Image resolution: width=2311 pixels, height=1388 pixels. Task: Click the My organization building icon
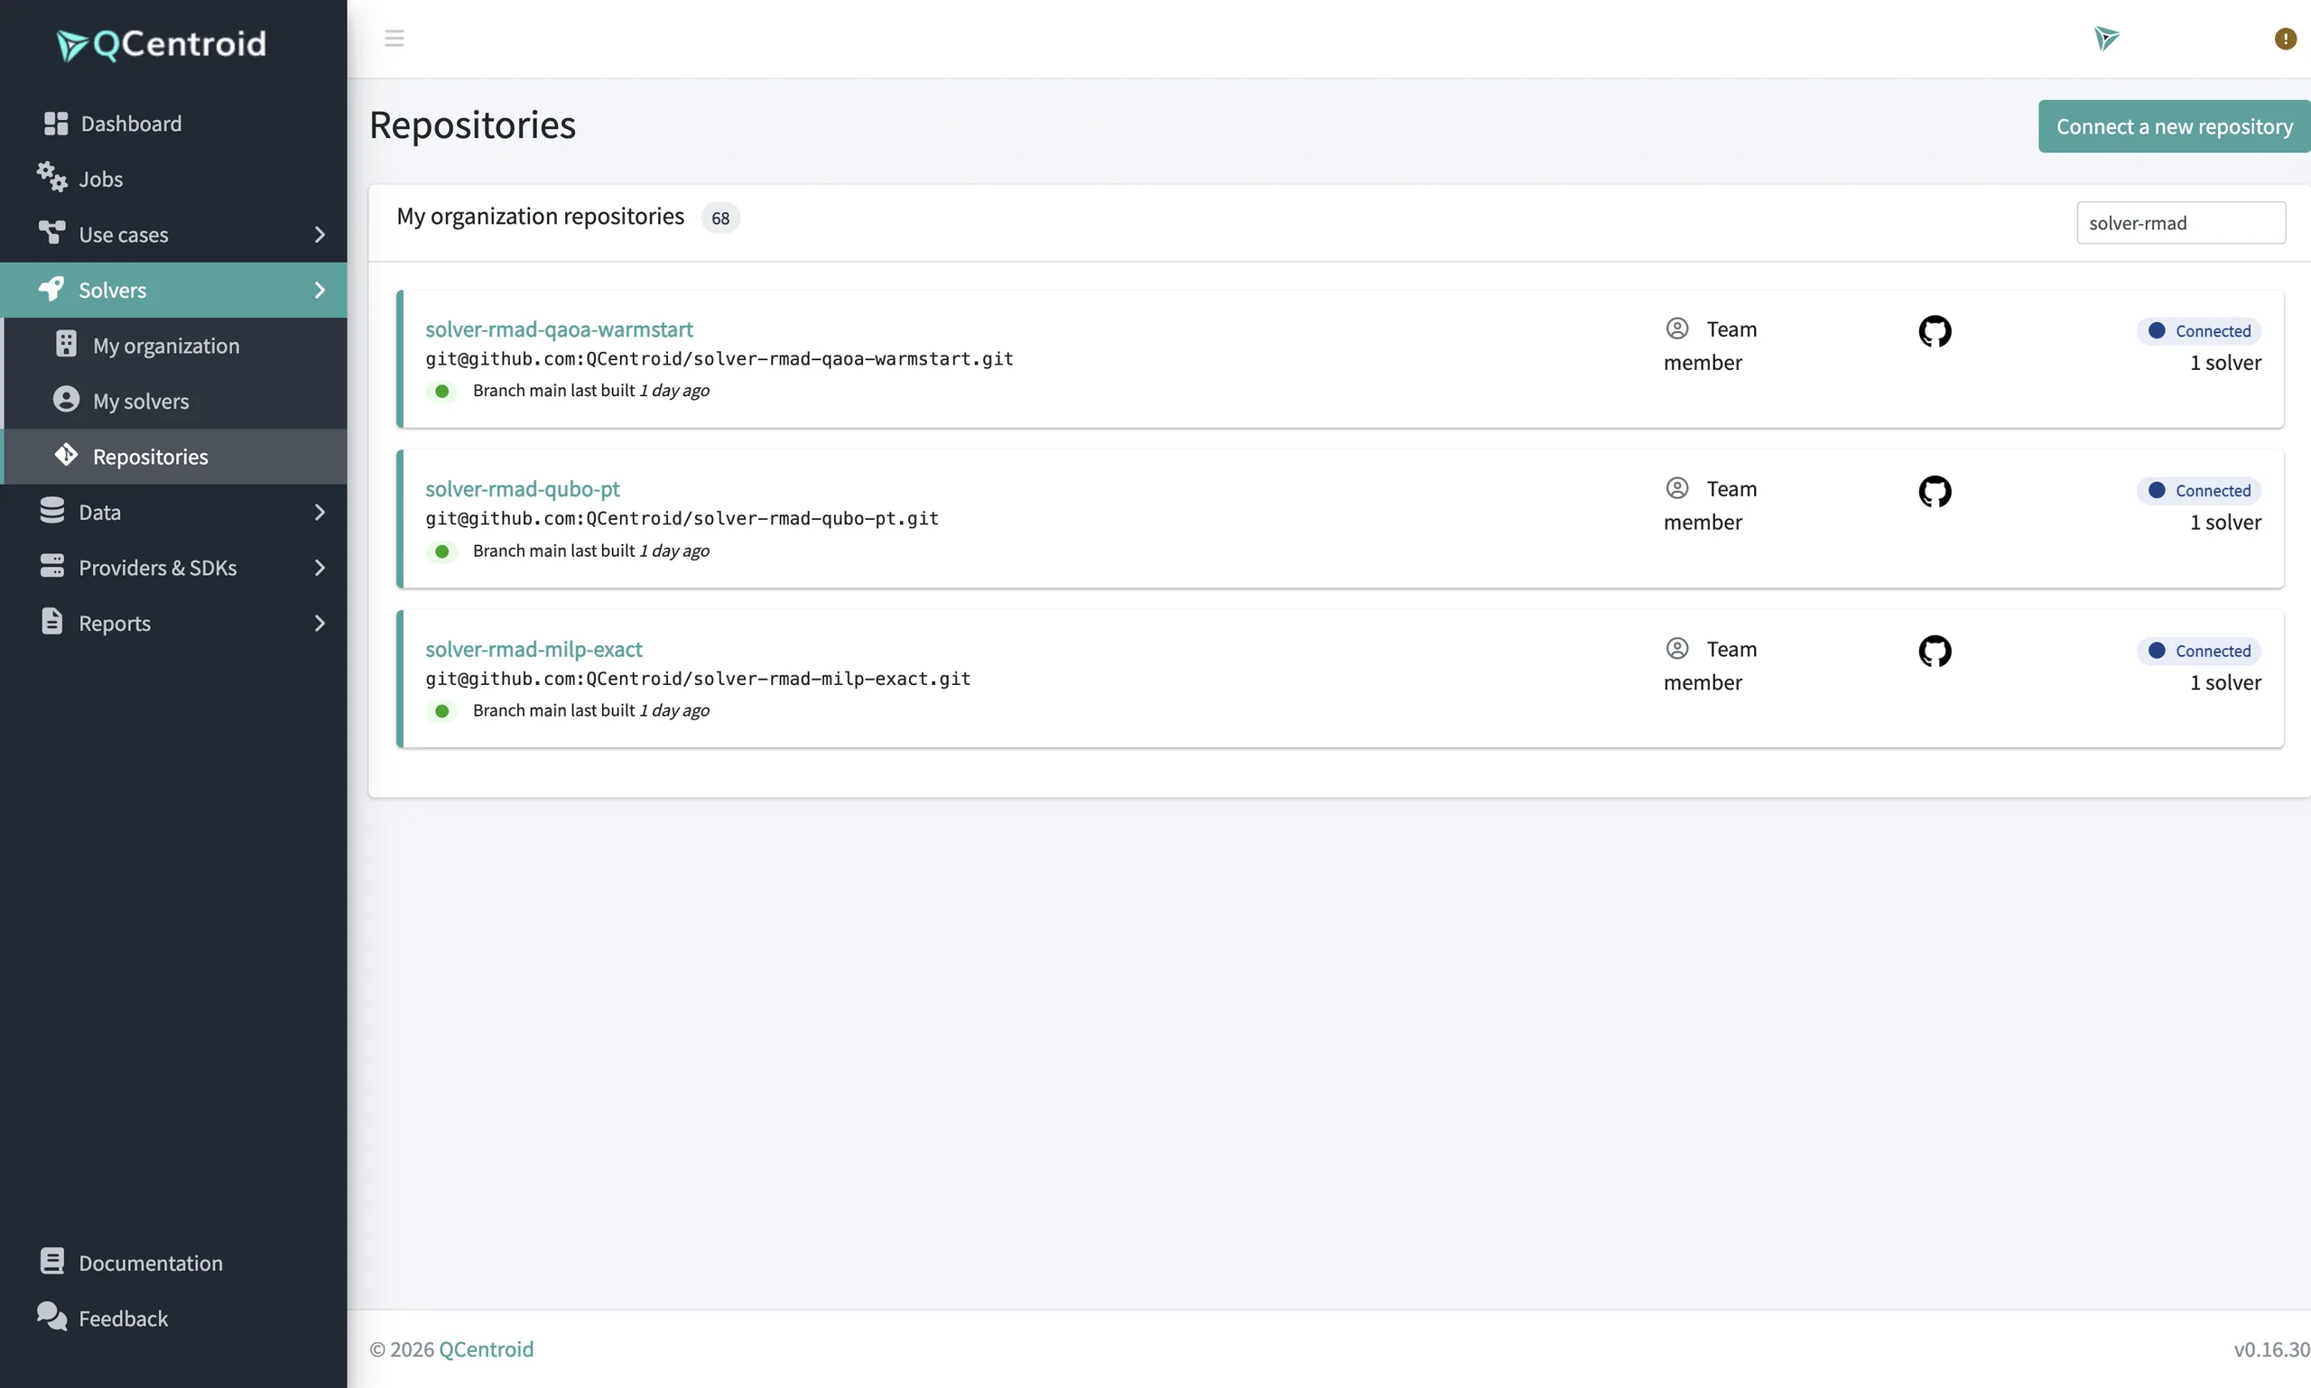click(x=67, y=344)
